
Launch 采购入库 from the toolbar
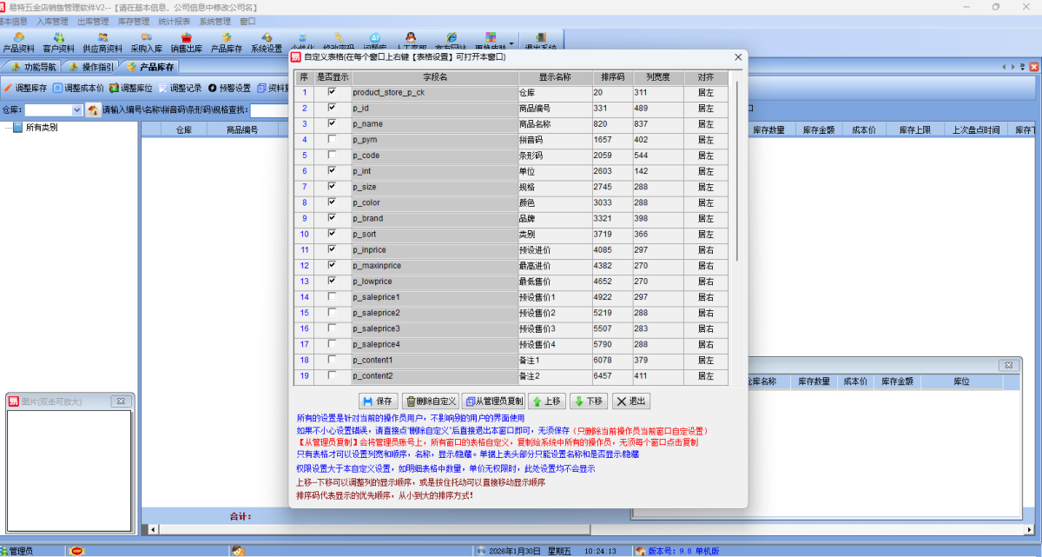tap(146, 43)
